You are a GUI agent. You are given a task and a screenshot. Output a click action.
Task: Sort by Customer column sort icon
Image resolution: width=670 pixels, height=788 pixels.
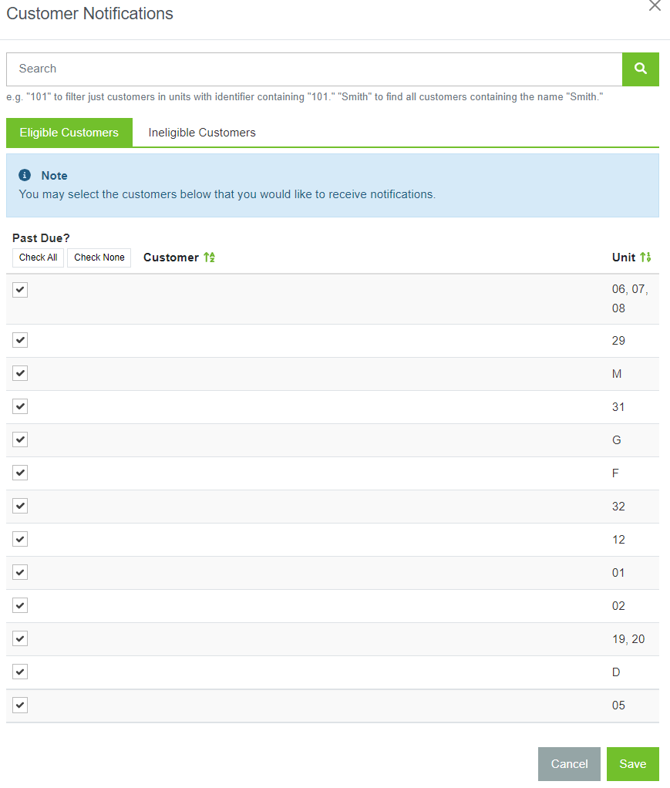(209, 258)
